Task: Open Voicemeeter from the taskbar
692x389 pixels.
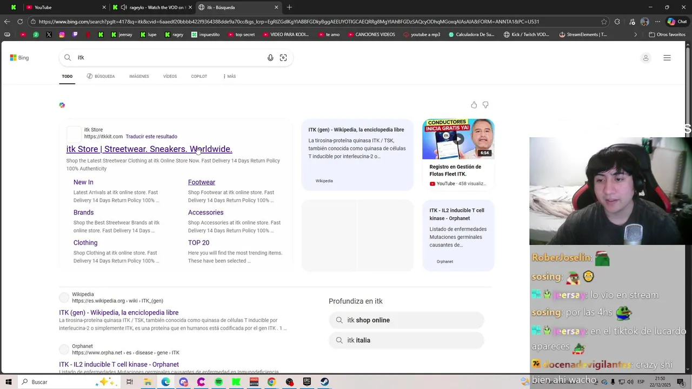Action: click(254, 382)
